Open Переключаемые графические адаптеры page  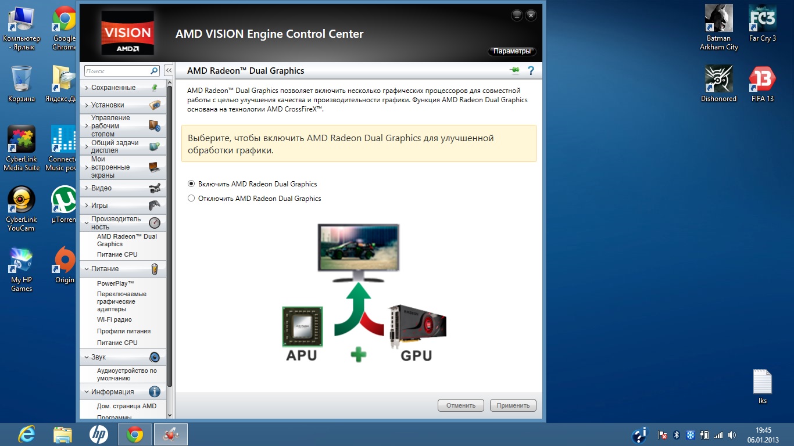coord(121,301)
